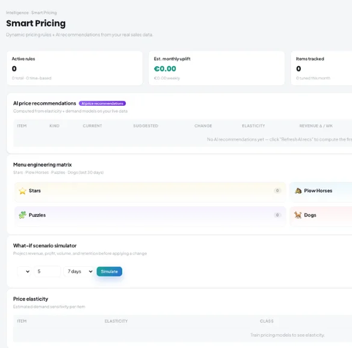The image size is (352, 348).
Task: Click 'Train pricing models to see elasticity' text
Action: click(x=288, y=335)
